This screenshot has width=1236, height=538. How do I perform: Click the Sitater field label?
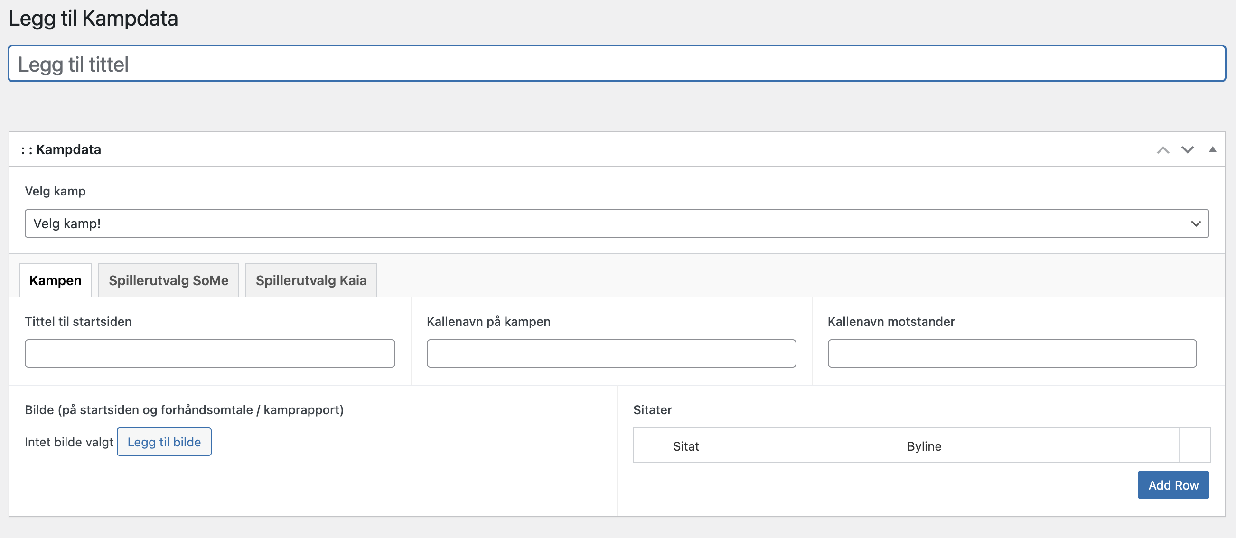click(x=652, y=410)
